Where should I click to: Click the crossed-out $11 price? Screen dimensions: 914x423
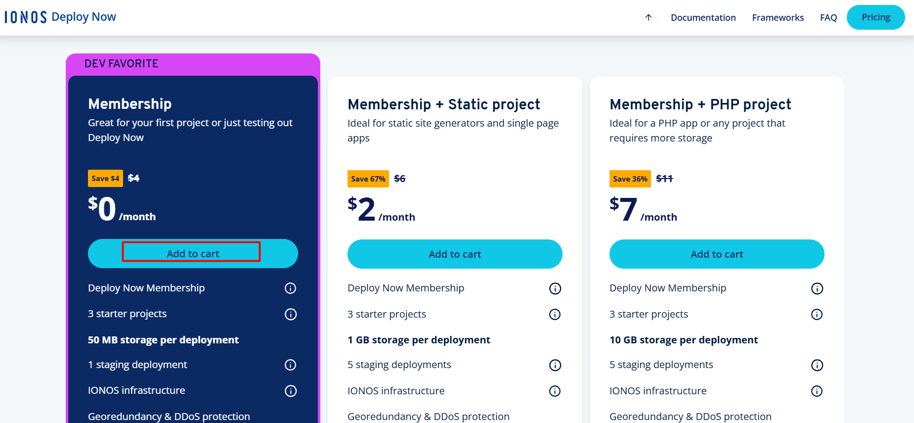click(664, 179)
